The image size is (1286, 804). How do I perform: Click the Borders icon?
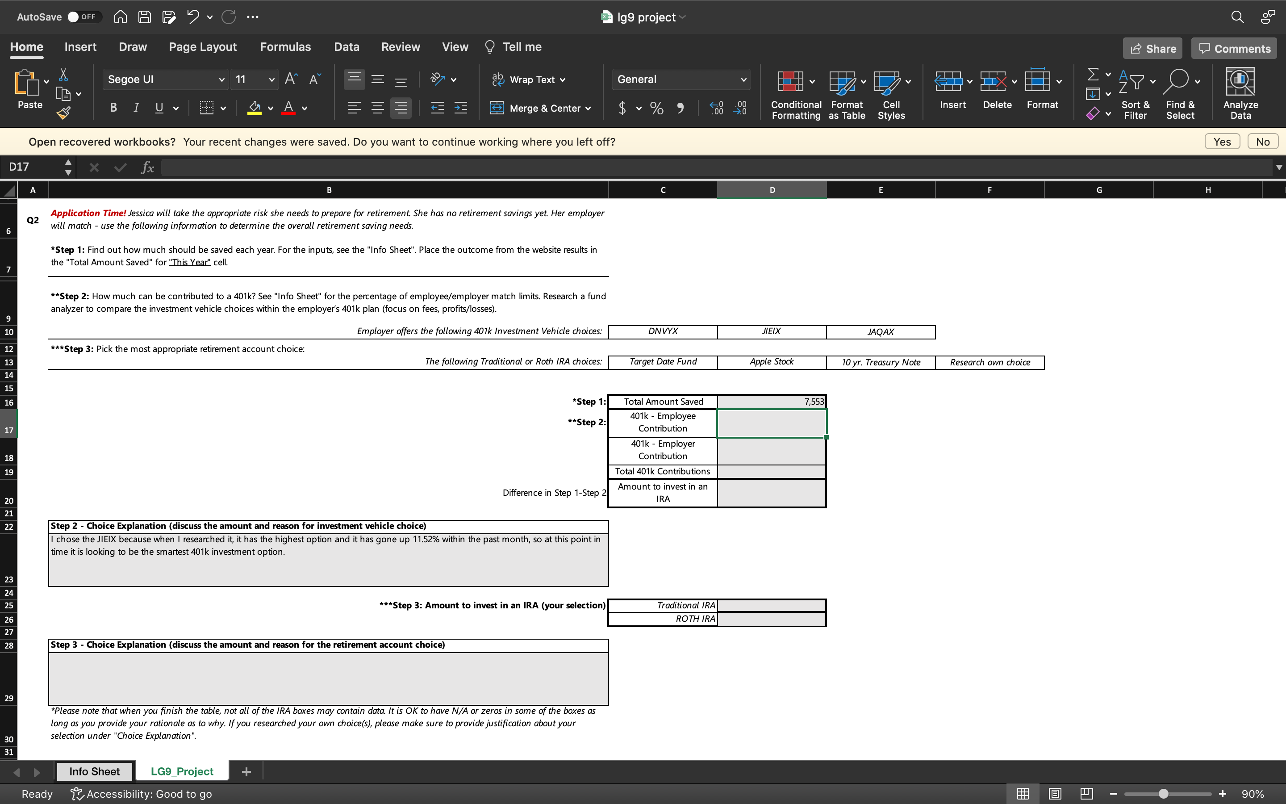pos(206,108)
